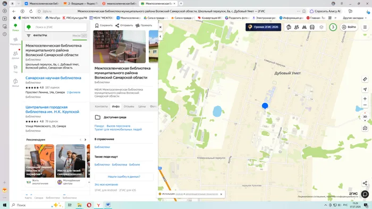
Task: Share the map via share icon
Action: point(365,183)
